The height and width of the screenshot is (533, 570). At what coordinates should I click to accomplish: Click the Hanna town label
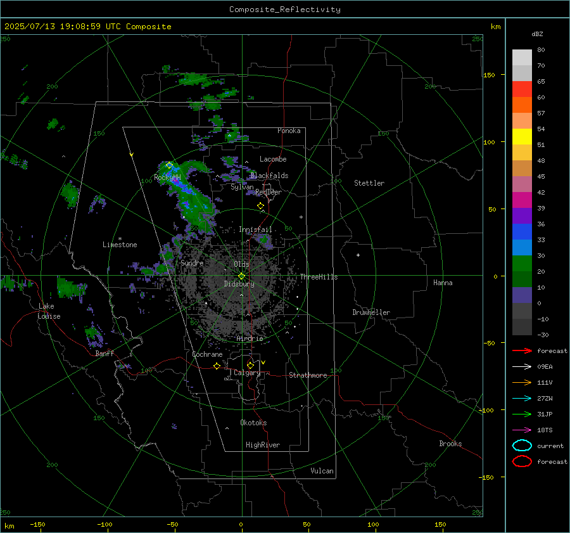tap(443, 283)
